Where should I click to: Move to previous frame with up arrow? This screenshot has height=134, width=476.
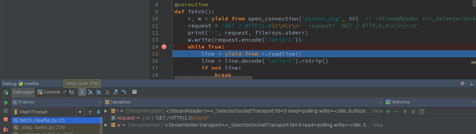(x=90, y=112)
